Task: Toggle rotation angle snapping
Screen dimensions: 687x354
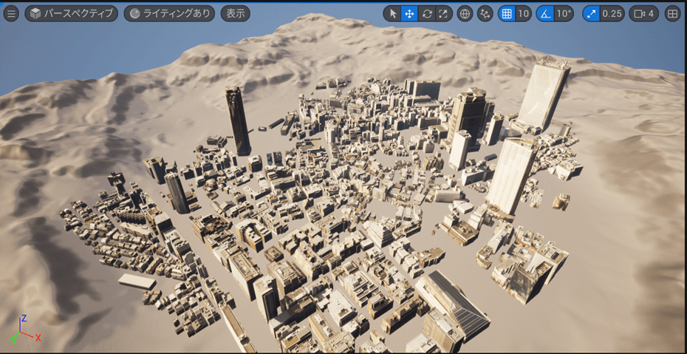Action: [544, 13]
